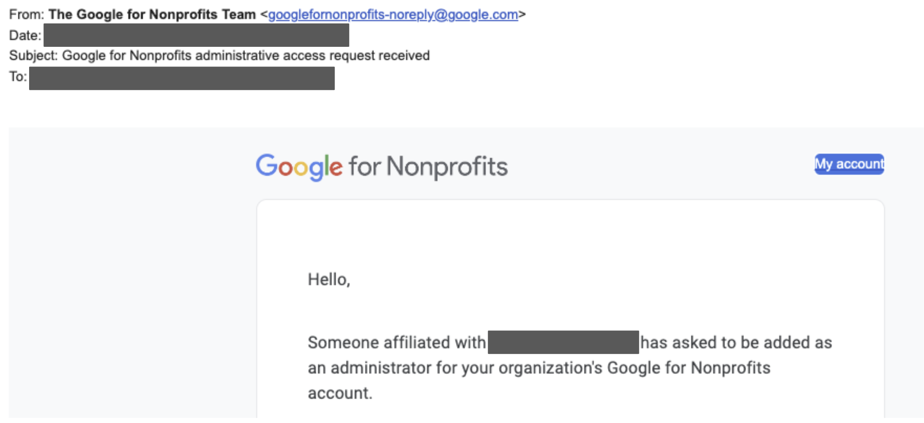Click the "for Nonprofits" header wordmark

tap(428, 167)
